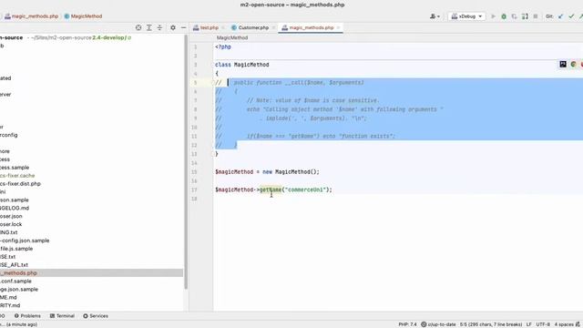This screenshot has width=583, height=328.
Task: Open the user account menu icon
Action: point(435,16)
